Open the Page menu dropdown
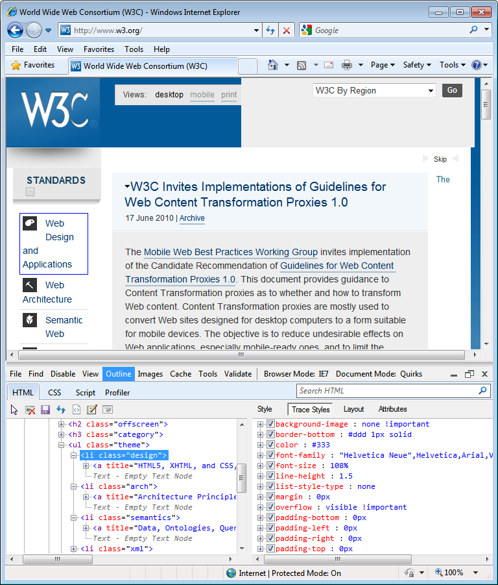This screenshot has width=498, height=585. (x=383, y=65)
